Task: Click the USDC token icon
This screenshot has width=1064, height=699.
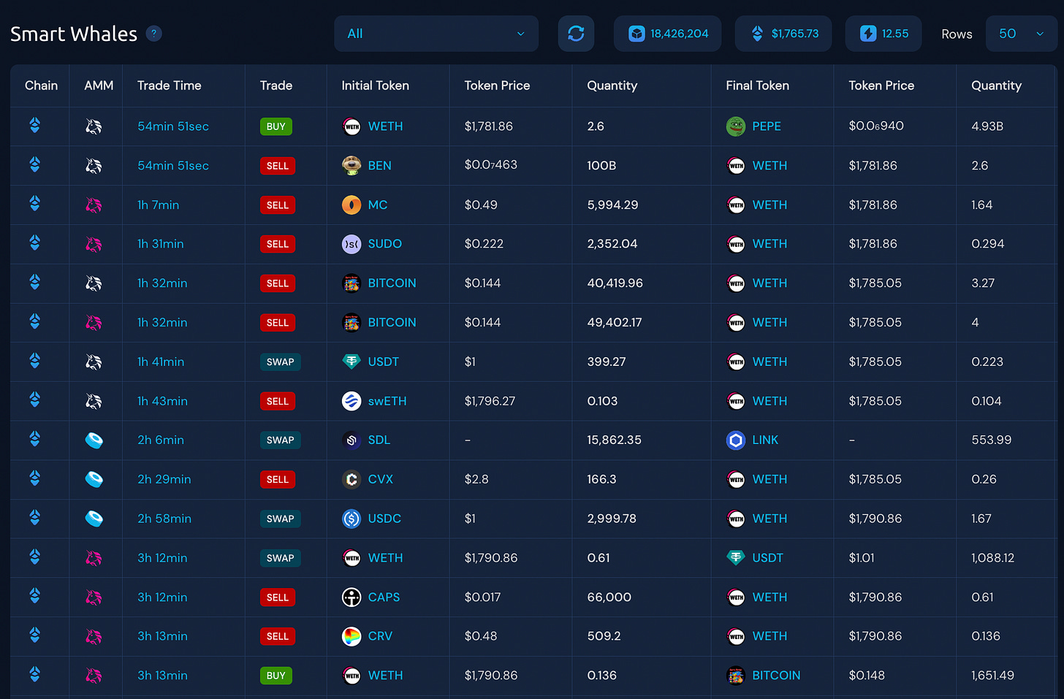Action: pyautogui.click(x=351, y=519)
